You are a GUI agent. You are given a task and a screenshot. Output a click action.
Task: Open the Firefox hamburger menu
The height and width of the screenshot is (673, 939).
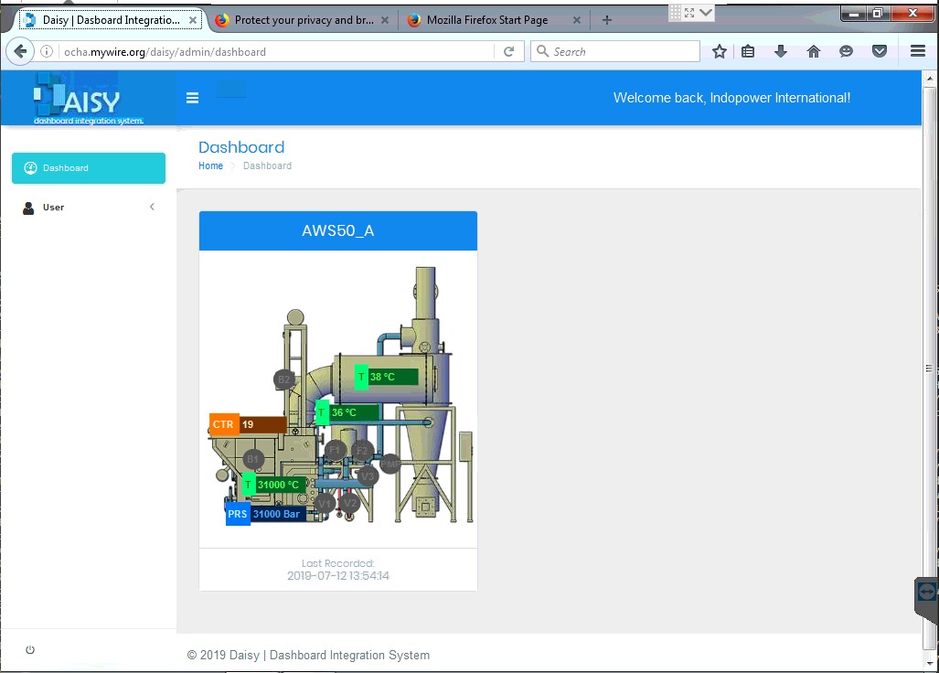pyautogui.click(x=918, y=52)
